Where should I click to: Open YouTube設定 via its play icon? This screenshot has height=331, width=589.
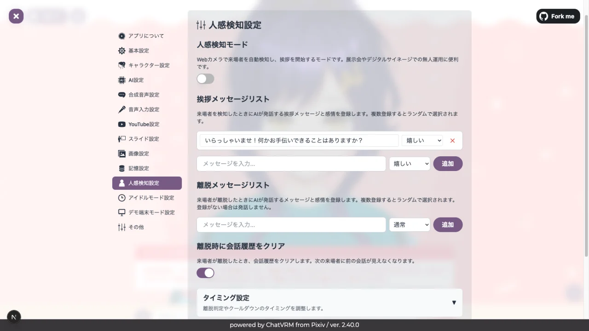(121, 124)
